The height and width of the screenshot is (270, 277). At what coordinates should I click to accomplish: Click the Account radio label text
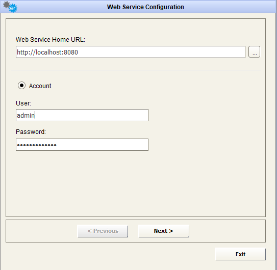click(40, 86)
